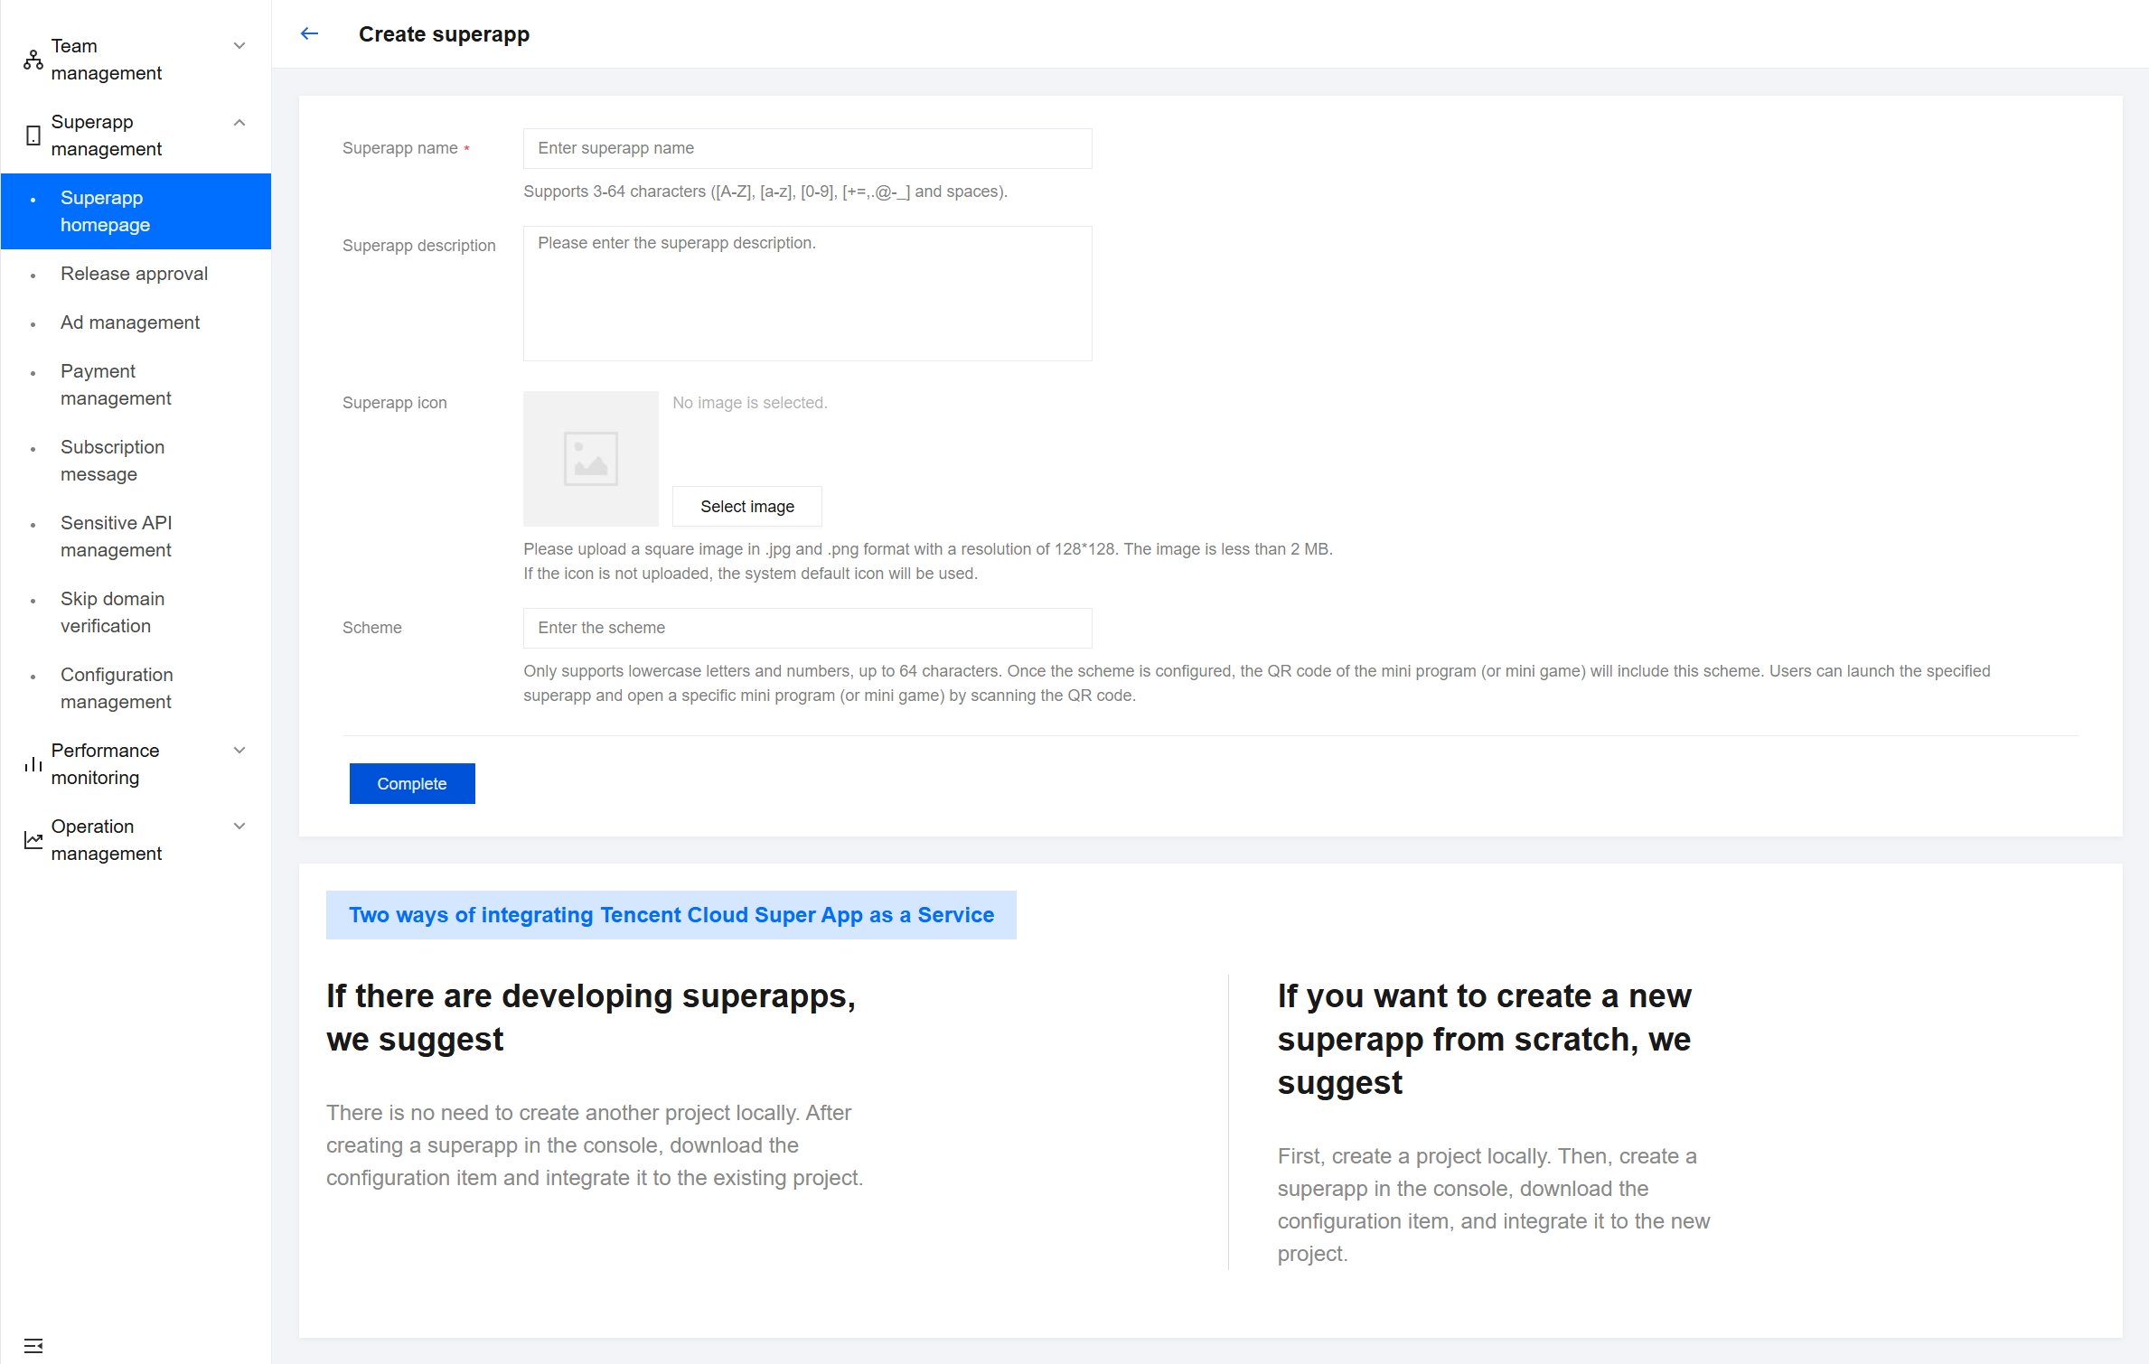Expand the Team management section
2149x1364 pixels.
click(239, 46)
